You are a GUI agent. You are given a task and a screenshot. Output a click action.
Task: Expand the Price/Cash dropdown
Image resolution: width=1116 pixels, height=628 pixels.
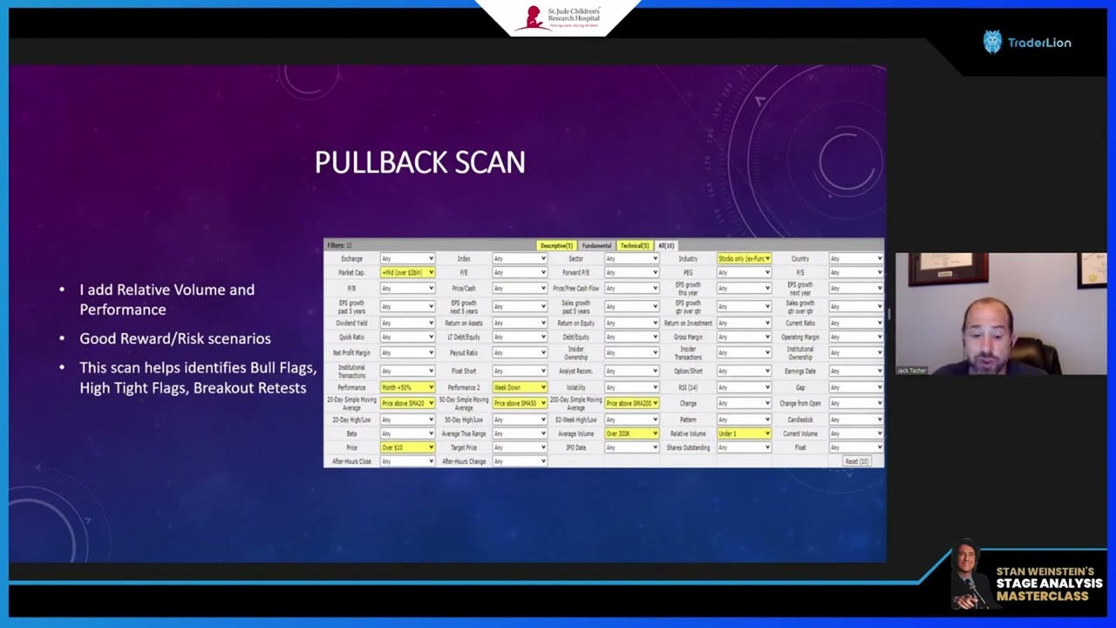pos(520,289)
